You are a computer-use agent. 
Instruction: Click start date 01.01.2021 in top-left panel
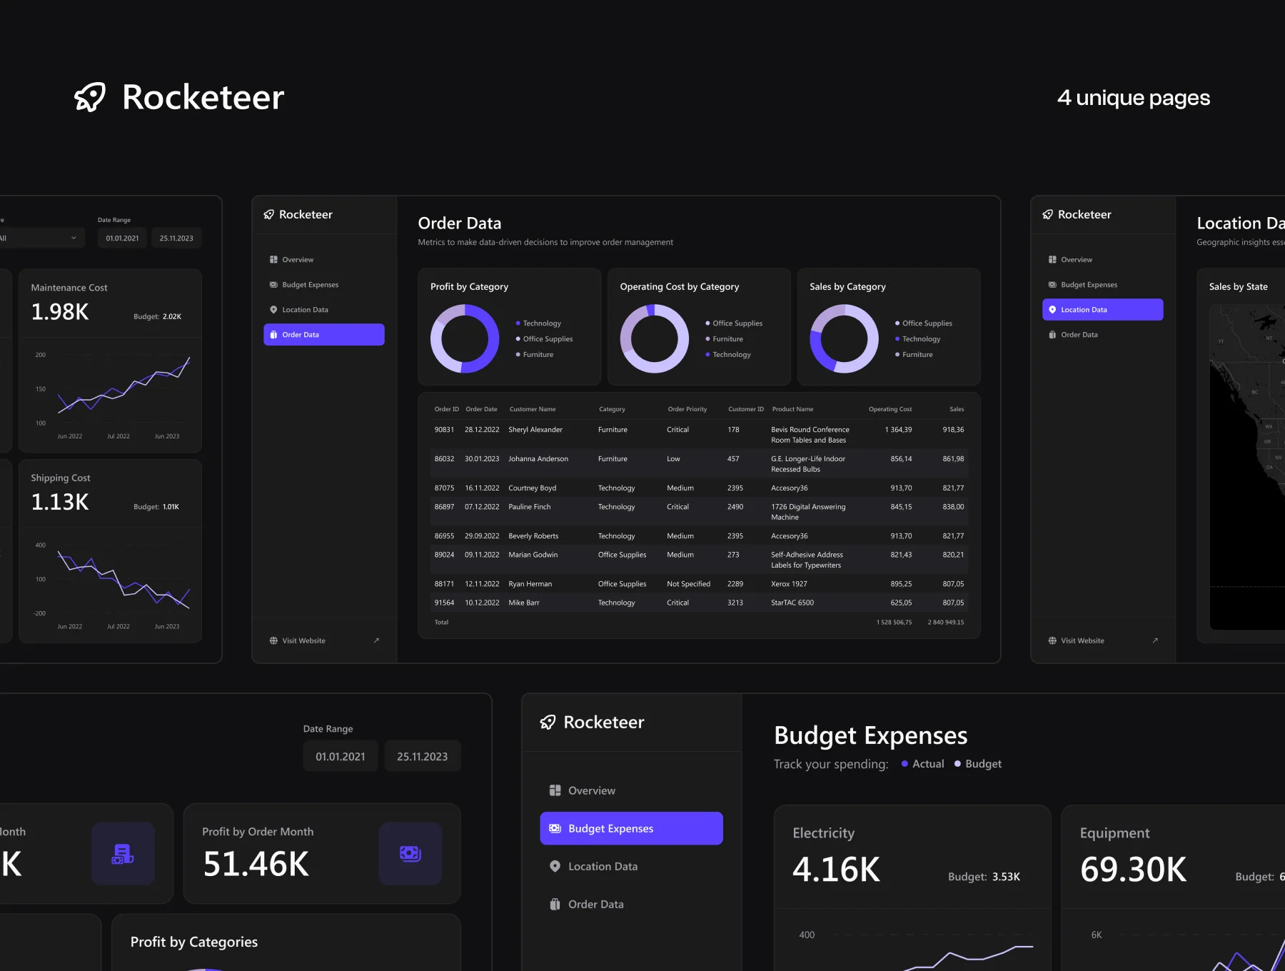(123, 238)
